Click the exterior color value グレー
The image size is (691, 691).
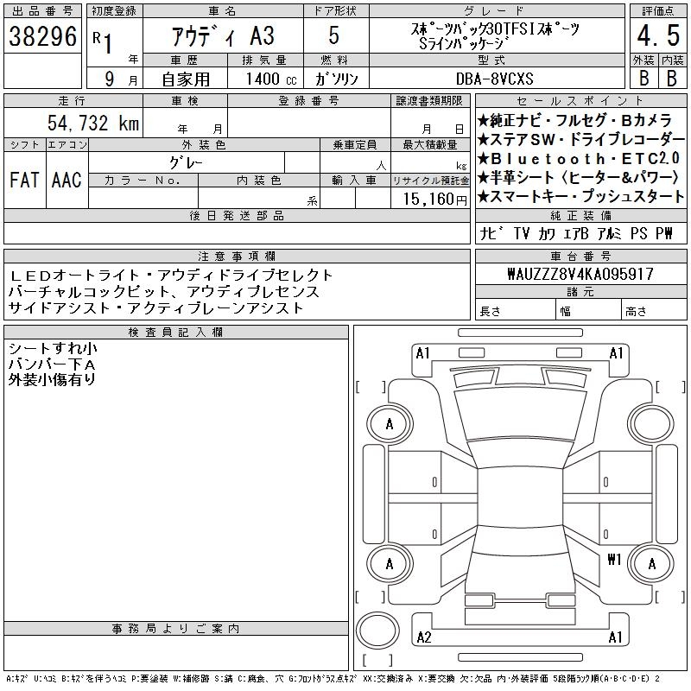point(186,163)
